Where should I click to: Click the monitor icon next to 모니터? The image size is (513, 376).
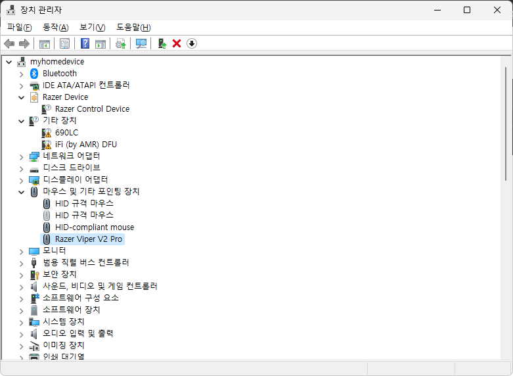tap(34, 251)
